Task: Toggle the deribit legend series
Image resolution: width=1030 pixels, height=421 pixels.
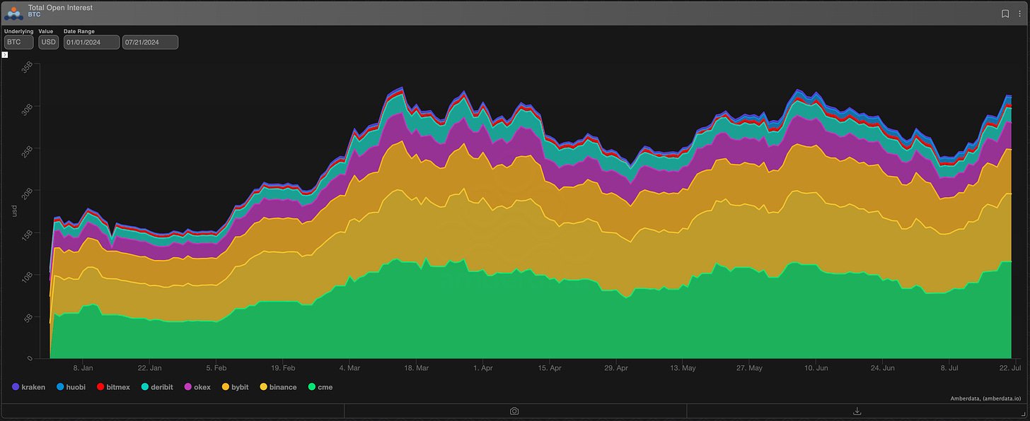Action: pos(157,387)
